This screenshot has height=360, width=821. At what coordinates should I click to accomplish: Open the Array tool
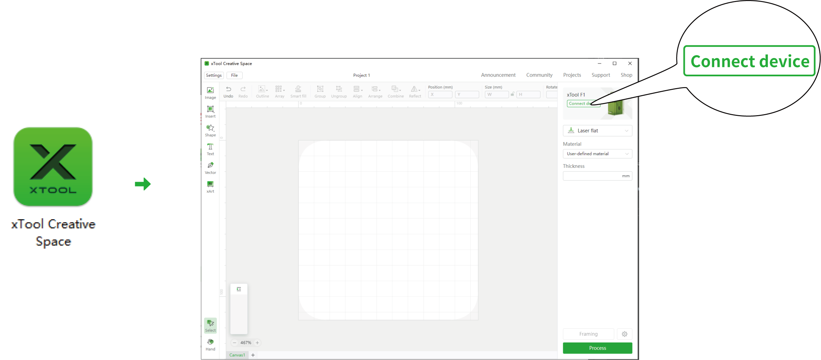[280, 92]
